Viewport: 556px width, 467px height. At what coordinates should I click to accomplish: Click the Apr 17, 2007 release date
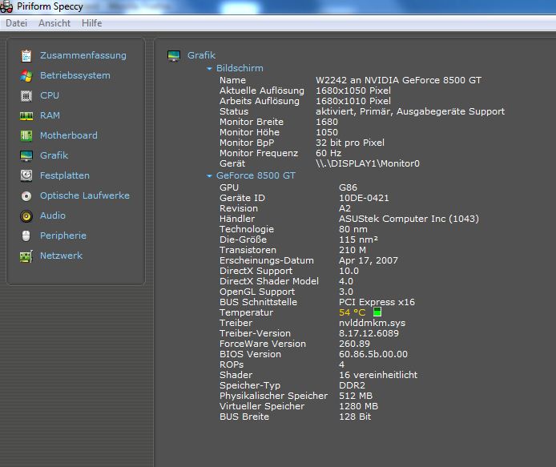tap(369, 260)
